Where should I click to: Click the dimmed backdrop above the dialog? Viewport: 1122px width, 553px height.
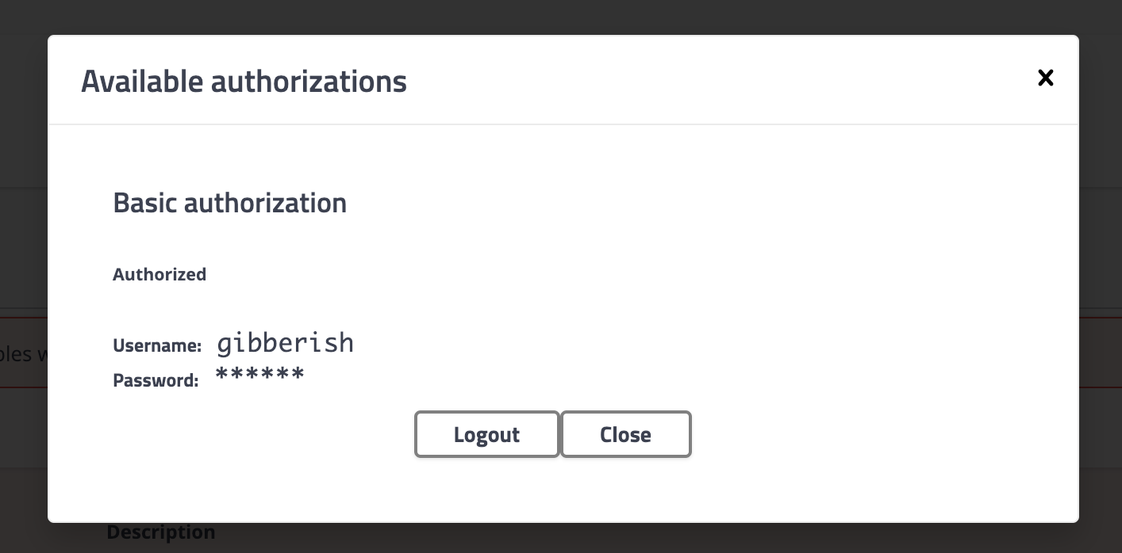point(561,17)
